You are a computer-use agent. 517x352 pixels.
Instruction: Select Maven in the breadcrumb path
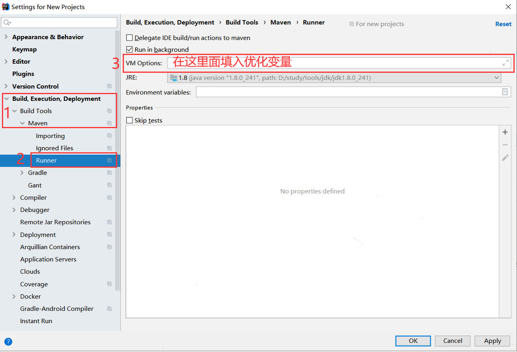pyautogui.click(x=280, y=22)
